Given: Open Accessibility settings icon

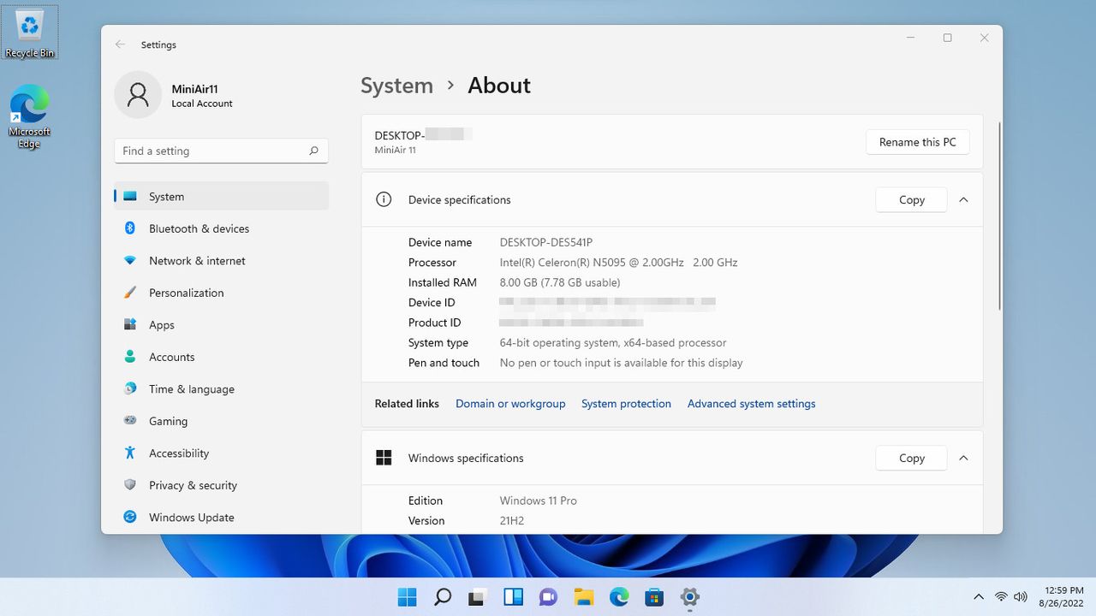Looking at the screenshot, I should [x=130, y=453].
